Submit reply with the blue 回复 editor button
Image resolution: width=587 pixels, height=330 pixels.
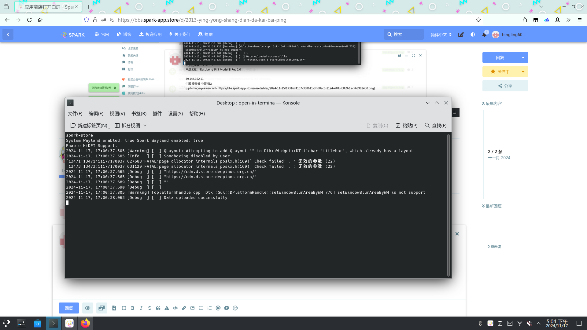pos(69,308)
